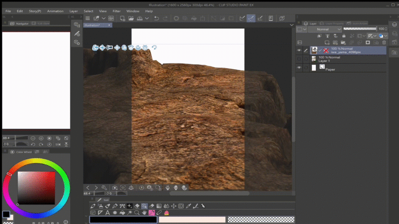Hide the iwa_yama_4096pix layer
The width and height of the screenshot is (399, 224).
(299, 50)
